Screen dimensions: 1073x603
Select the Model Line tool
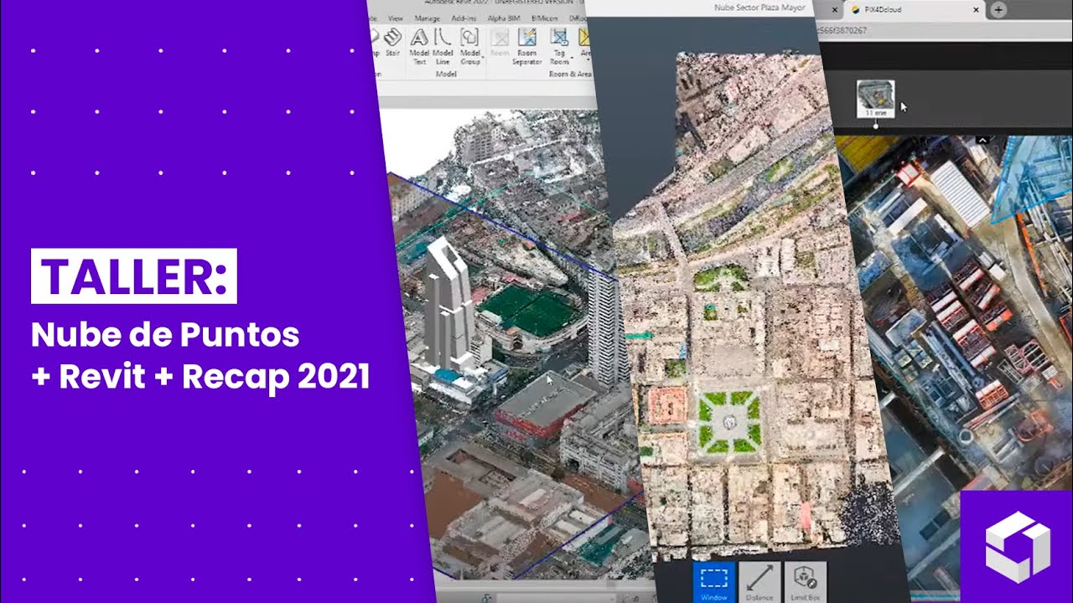click(x=443, y=46)
